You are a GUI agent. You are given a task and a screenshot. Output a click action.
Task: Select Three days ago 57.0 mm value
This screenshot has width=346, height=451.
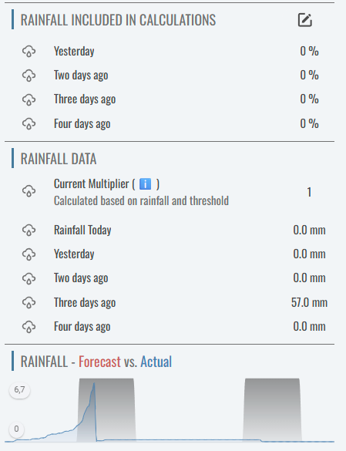pos(309,302)
